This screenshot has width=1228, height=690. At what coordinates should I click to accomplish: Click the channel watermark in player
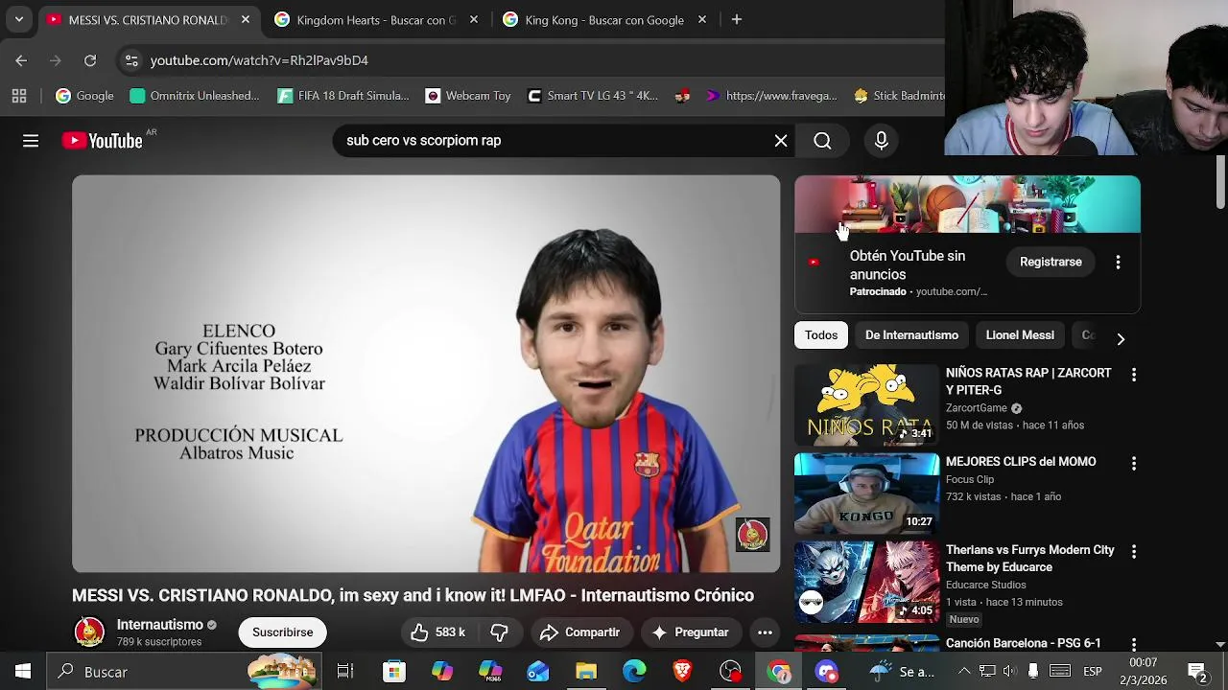tap(753, 535)
